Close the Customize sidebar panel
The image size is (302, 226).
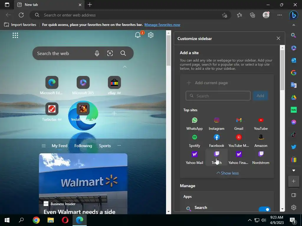278,38
